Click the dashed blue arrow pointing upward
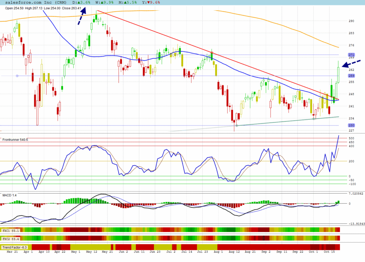This screenshot has width=365, height=262. [82, 16]
